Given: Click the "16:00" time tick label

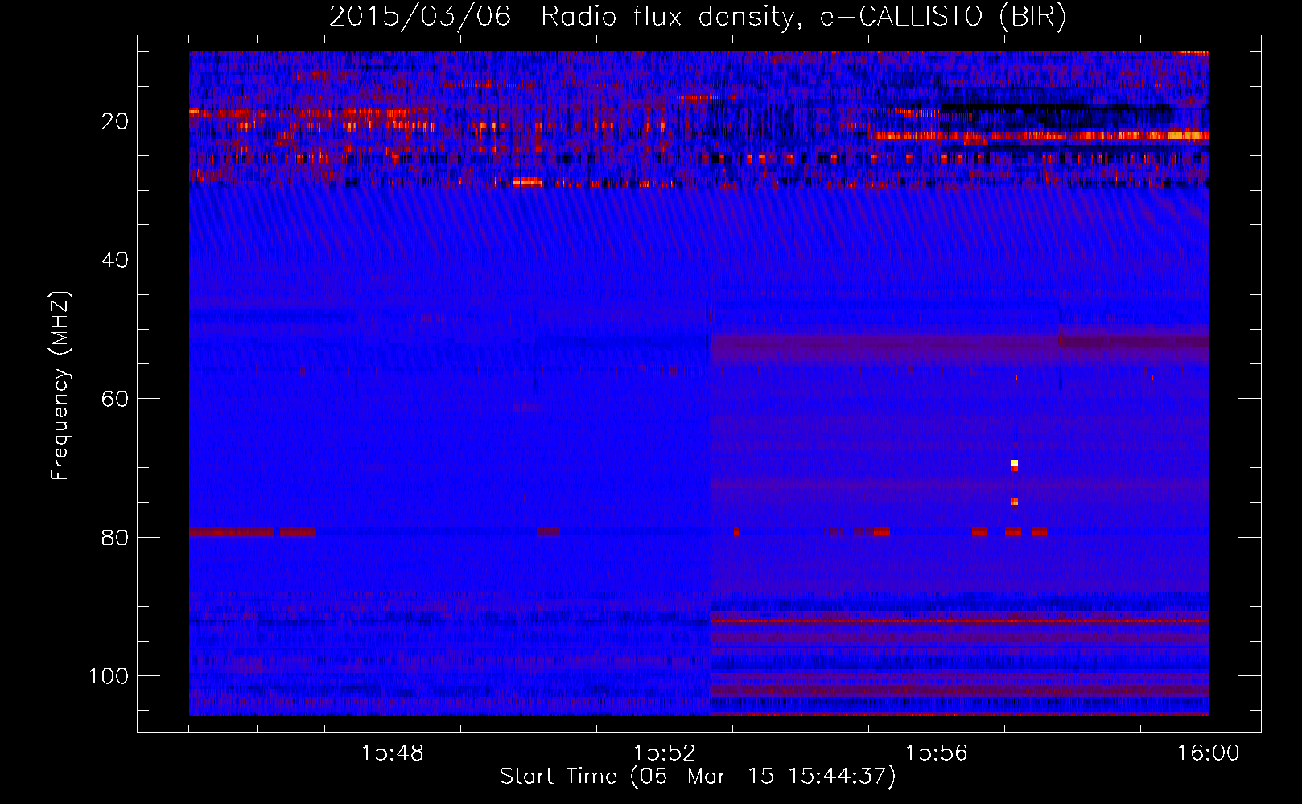Looking at the screenshot, I should tap(1209, 753).
